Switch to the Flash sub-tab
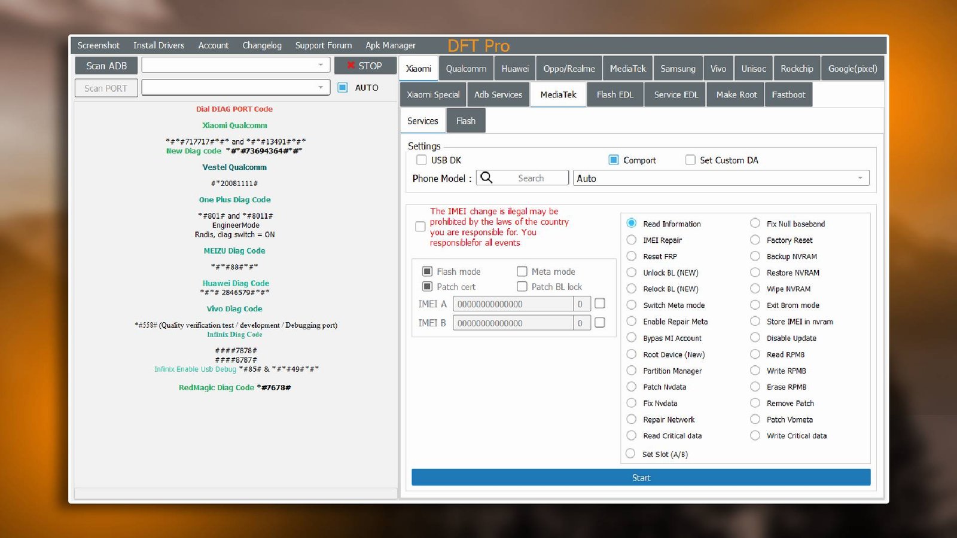 point(465,121)
